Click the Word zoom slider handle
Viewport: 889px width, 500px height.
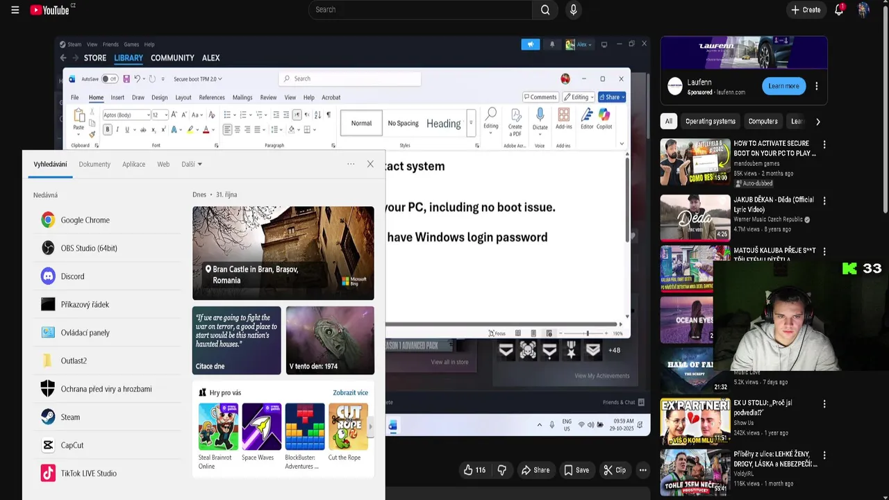(588, 333)
